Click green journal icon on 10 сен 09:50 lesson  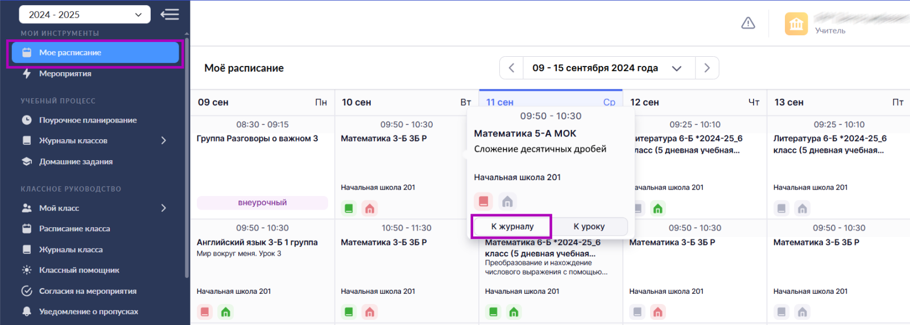(349, 209)
